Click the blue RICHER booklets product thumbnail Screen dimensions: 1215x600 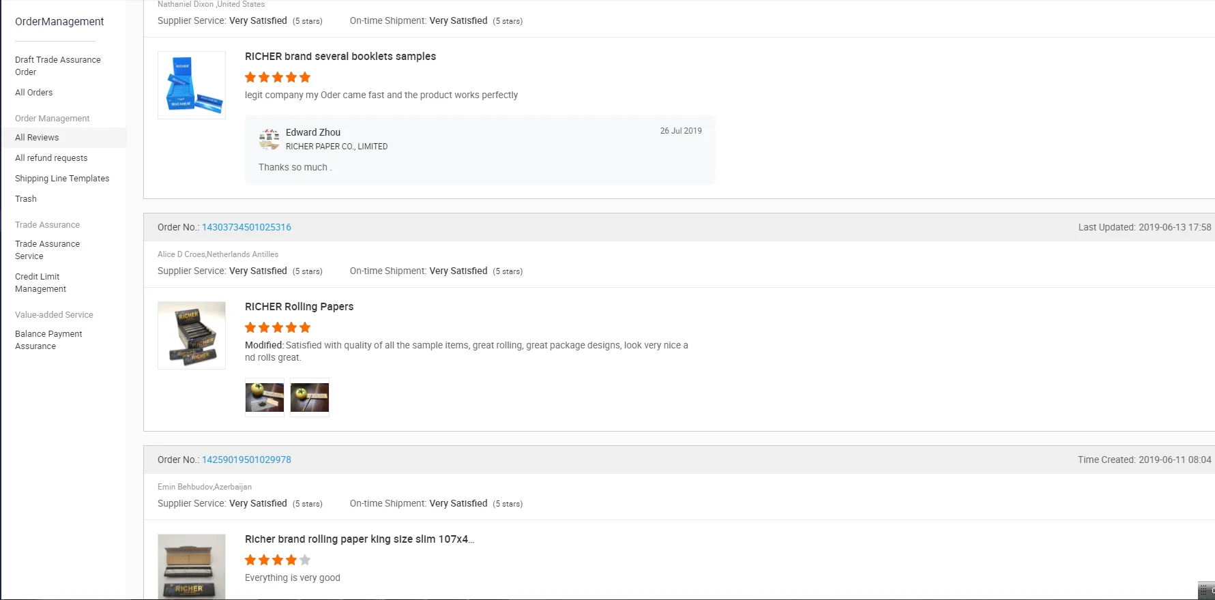click(x=192, y=85)
